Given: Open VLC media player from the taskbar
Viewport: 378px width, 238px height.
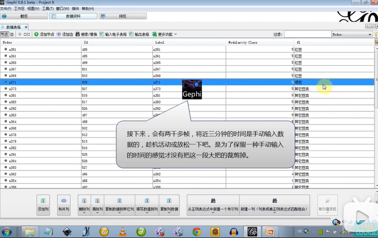Looking at the screenshot, I should tap(122, 232).
